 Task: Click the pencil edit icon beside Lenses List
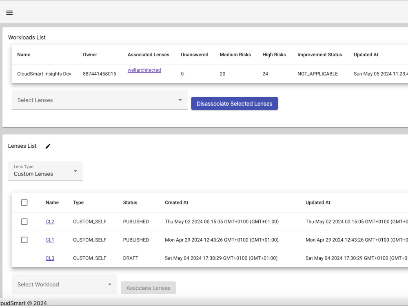tap(48, 146)
